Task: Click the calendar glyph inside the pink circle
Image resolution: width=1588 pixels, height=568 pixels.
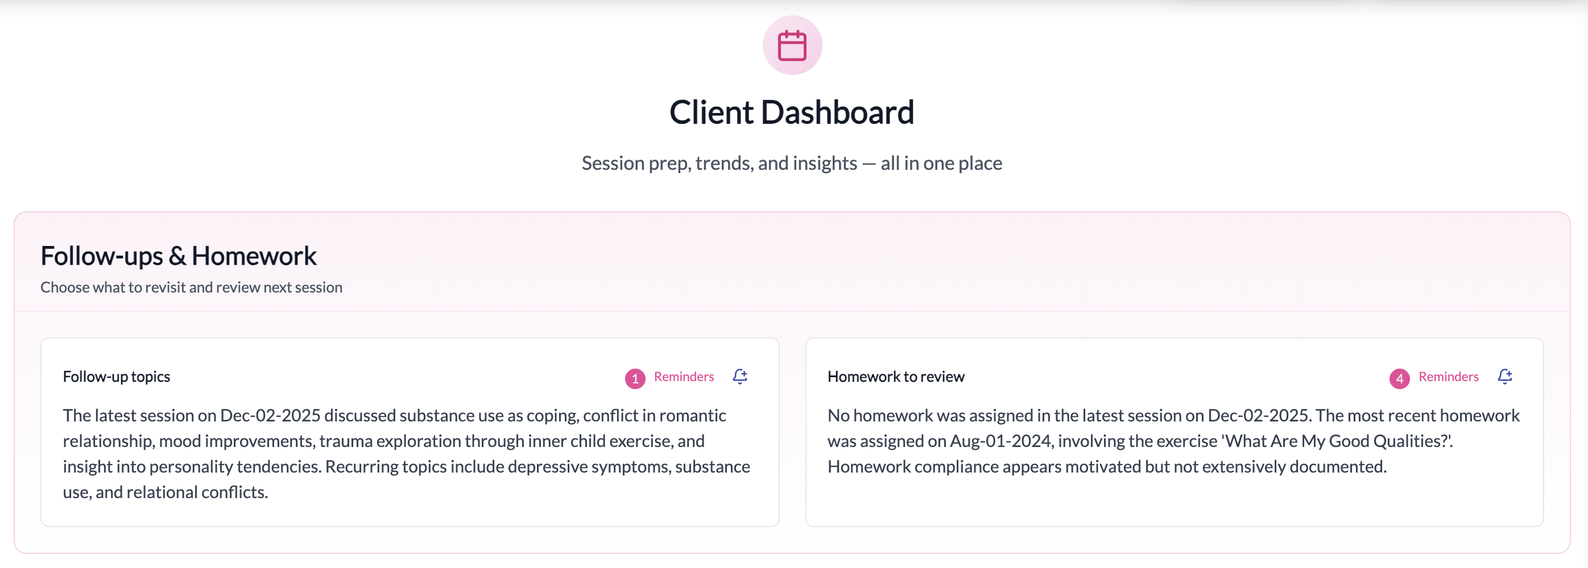Action: coord(793,45)
